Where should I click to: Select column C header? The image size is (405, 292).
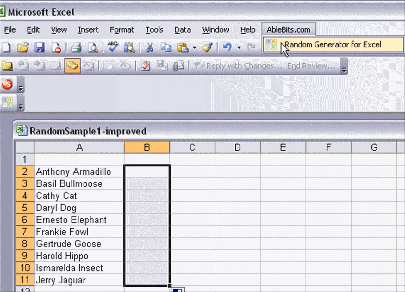pos(192,147)
